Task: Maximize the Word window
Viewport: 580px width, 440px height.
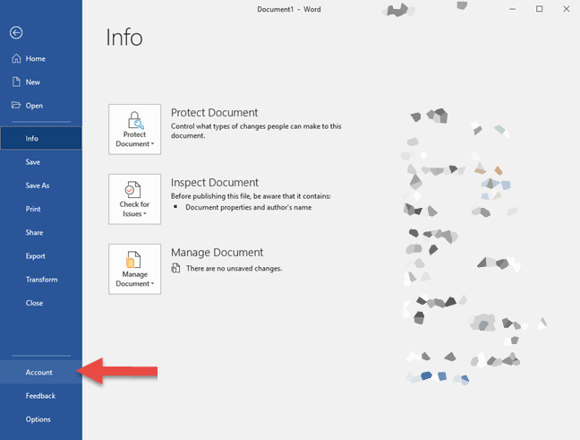Action: [x=540, y=9]
